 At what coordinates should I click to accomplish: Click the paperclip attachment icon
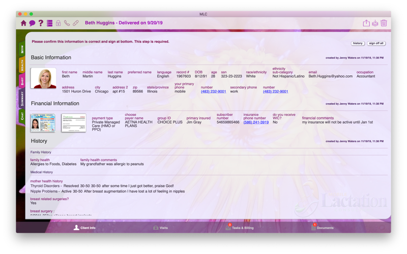[75, 23]
